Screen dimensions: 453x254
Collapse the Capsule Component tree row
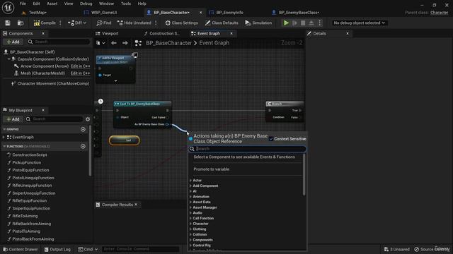click(x=8, y=59)
